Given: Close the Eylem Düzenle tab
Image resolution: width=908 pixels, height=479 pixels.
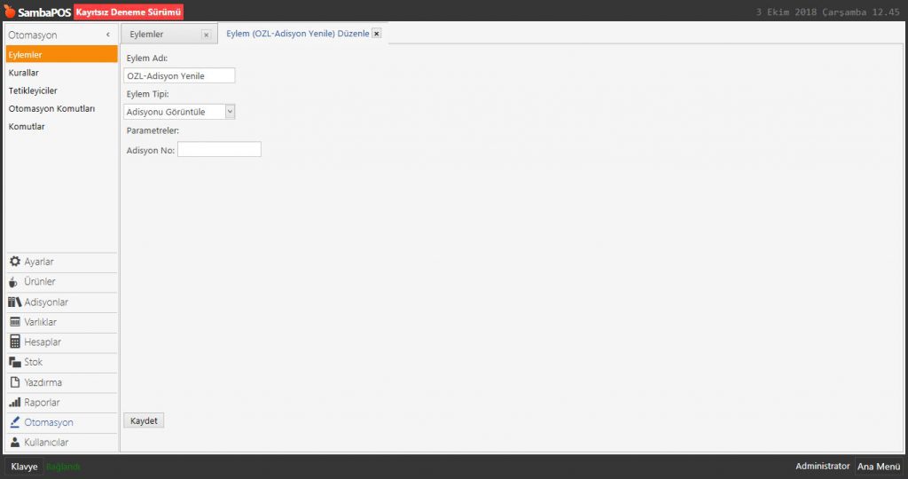Looking at the screenshot, I should pos(377,34).
